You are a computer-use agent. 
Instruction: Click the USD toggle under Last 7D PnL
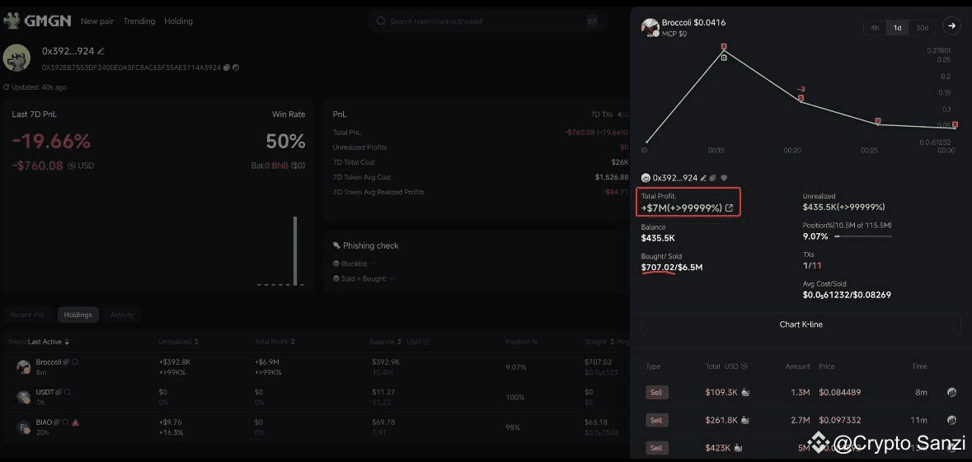click(x=72, y=166)
